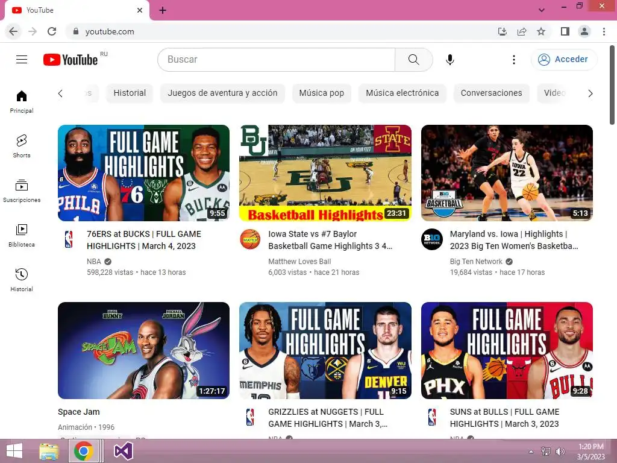The image size is (617, 463).
Task: Open the NBA channel name under 76ERS video
Action: 94,262
